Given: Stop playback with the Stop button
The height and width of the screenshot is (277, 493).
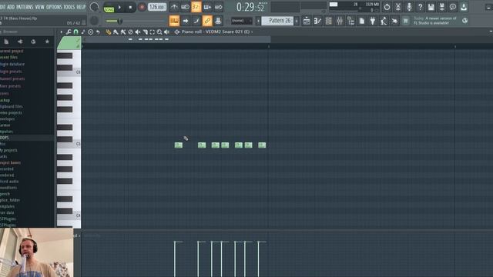Looking at the screenshot, I should 130,7.
